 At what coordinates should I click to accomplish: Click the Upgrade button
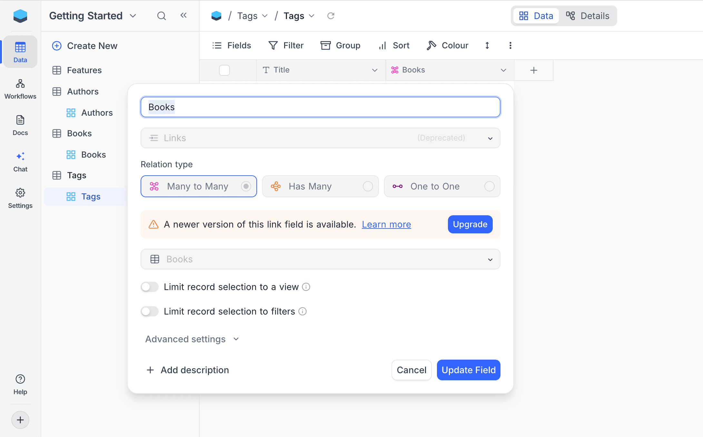470,224
